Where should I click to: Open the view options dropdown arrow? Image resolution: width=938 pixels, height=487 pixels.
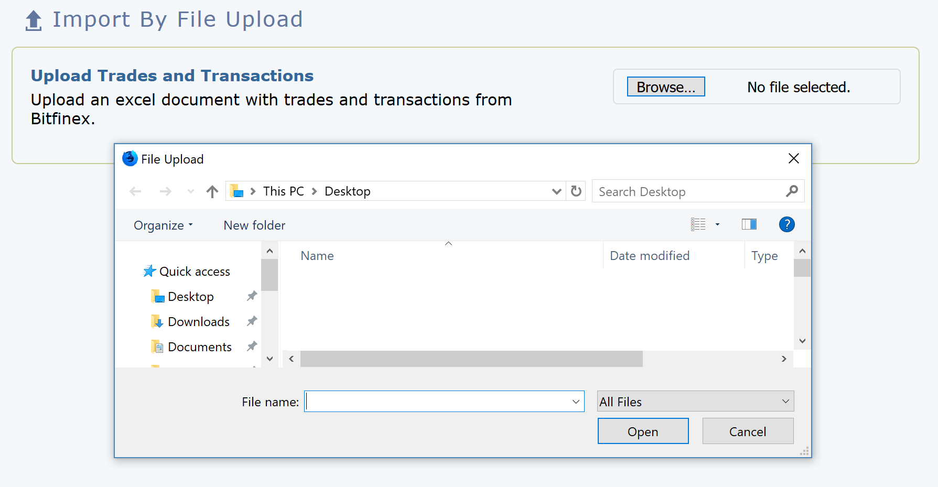[718, 225]
